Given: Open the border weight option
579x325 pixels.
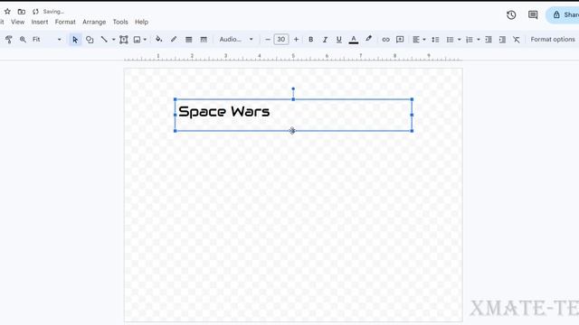Looking at the screenshot, I should (189, 40).
